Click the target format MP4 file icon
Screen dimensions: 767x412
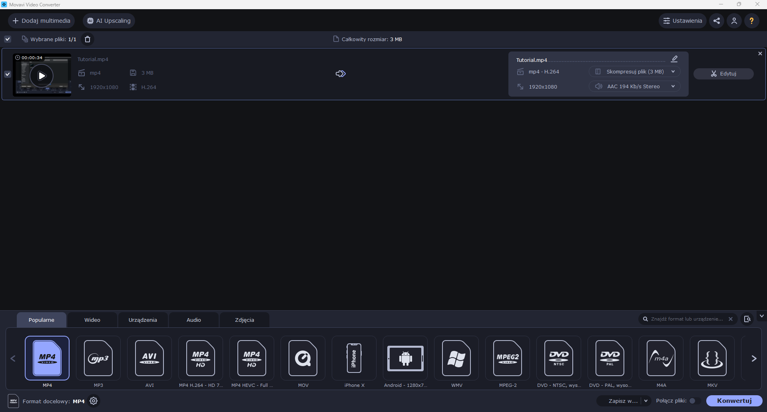click(13, 401)
